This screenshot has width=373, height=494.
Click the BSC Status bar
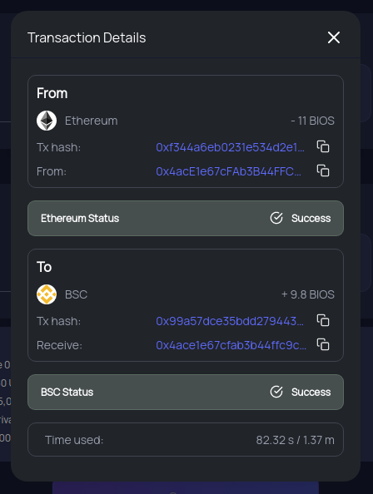point(186,393)
